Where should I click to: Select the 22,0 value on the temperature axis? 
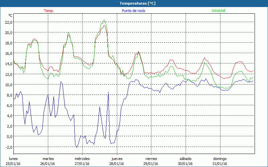click(x=8, y=22)
